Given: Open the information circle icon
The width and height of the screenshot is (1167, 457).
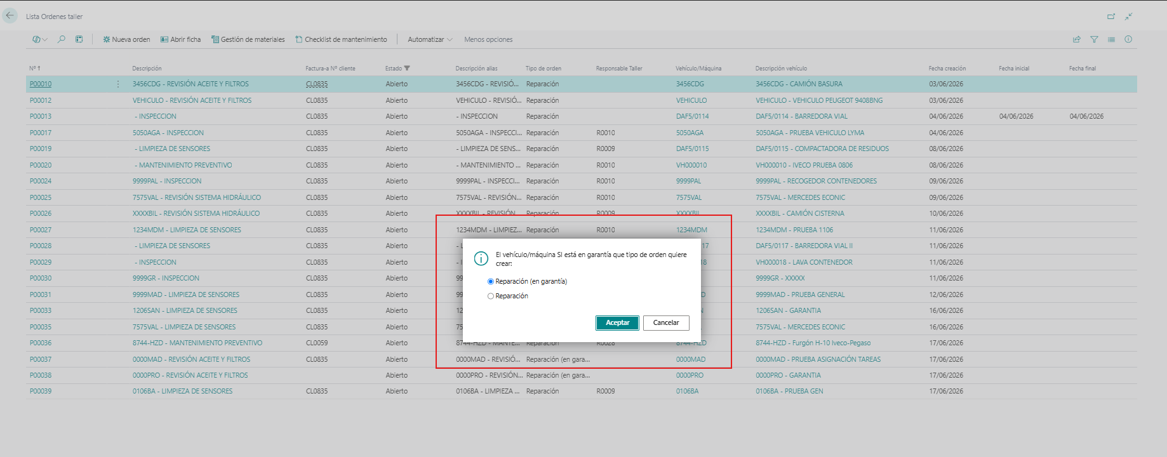Looking at the screenshot, I should (x=1128, y=39).
